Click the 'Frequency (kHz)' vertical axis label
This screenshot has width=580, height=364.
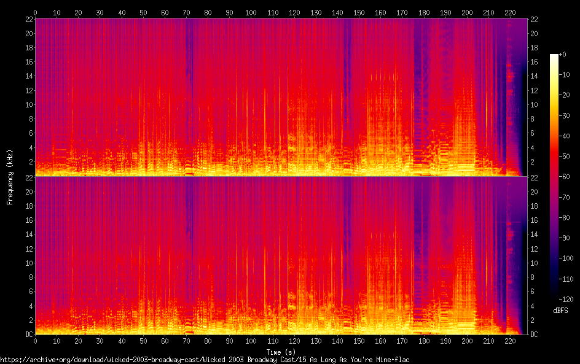(10, 176)
